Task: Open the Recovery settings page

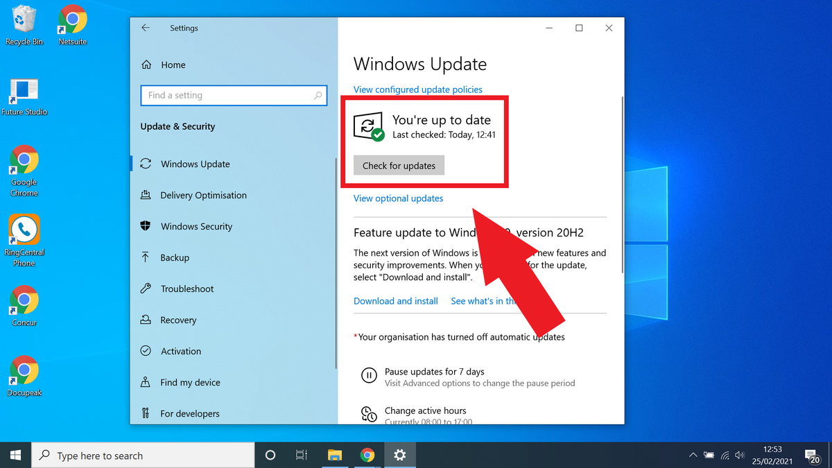Action: [x=182, y=320]
